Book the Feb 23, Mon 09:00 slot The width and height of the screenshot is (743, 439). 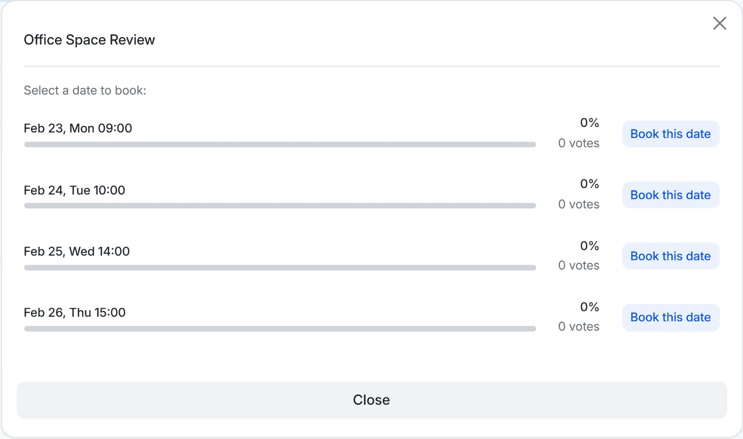pyautogui.click(x=670, y=134)
